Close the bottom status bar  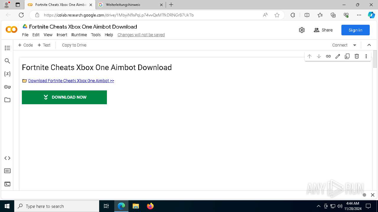click(x=373, y=195)
